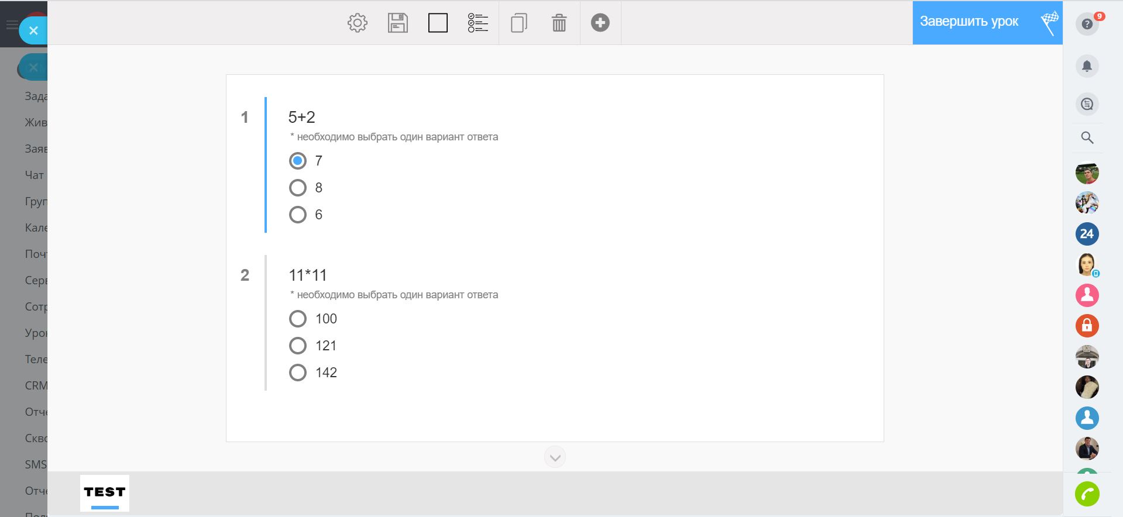Screen dimensions: 1123x517
Task: Click the copy pages icon
Action: click(519, 23)
